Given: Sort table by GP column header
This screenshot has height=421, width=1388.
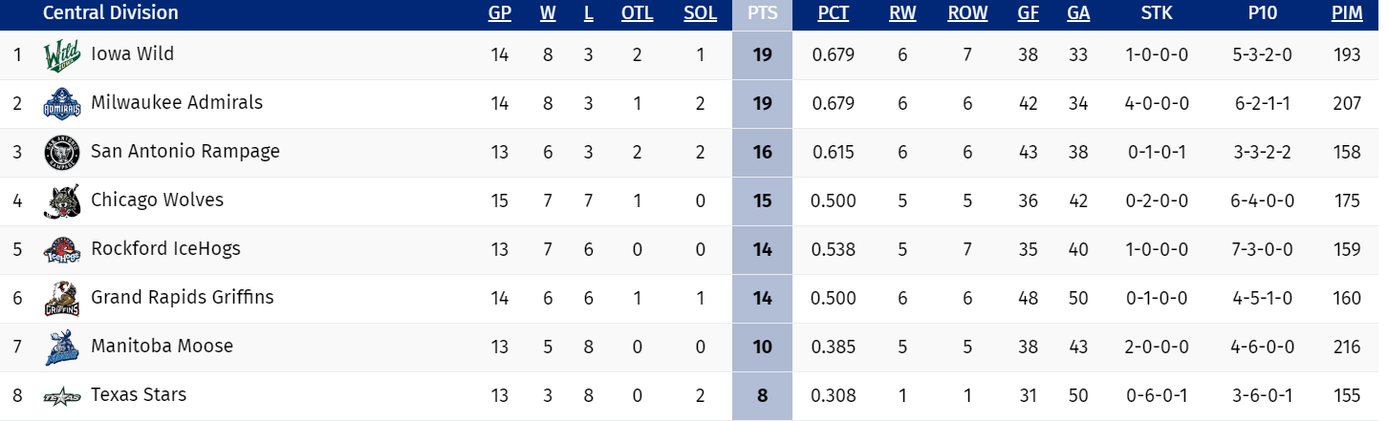Looking at the screenshot, I should (499, 13).
